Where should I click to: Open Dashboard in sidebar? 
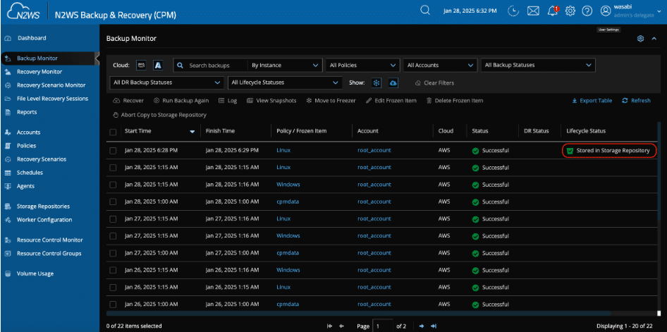(x=32, y=38)
